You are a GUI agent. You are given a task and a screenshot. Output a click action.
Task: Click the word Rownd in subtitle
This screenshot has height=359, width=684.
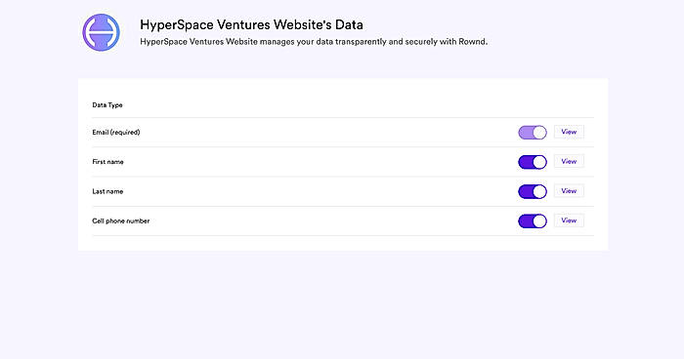point(472,42)
